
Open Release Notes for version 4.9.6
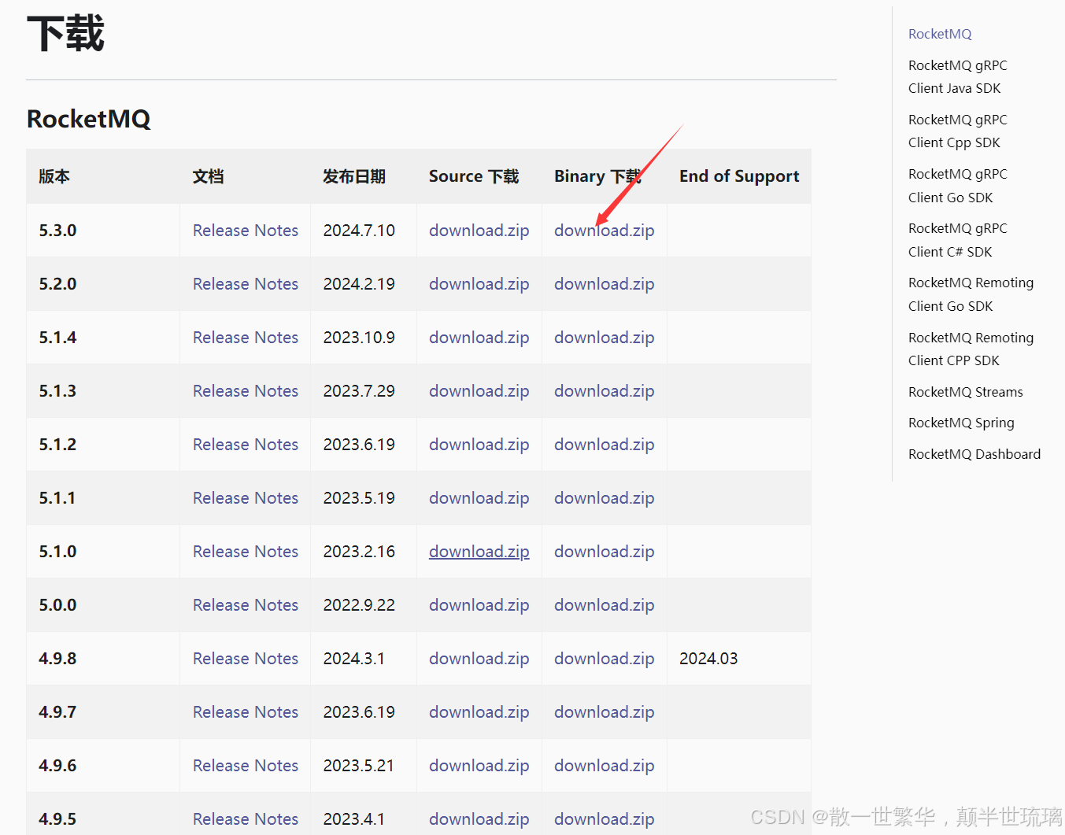tap(246, 766)
